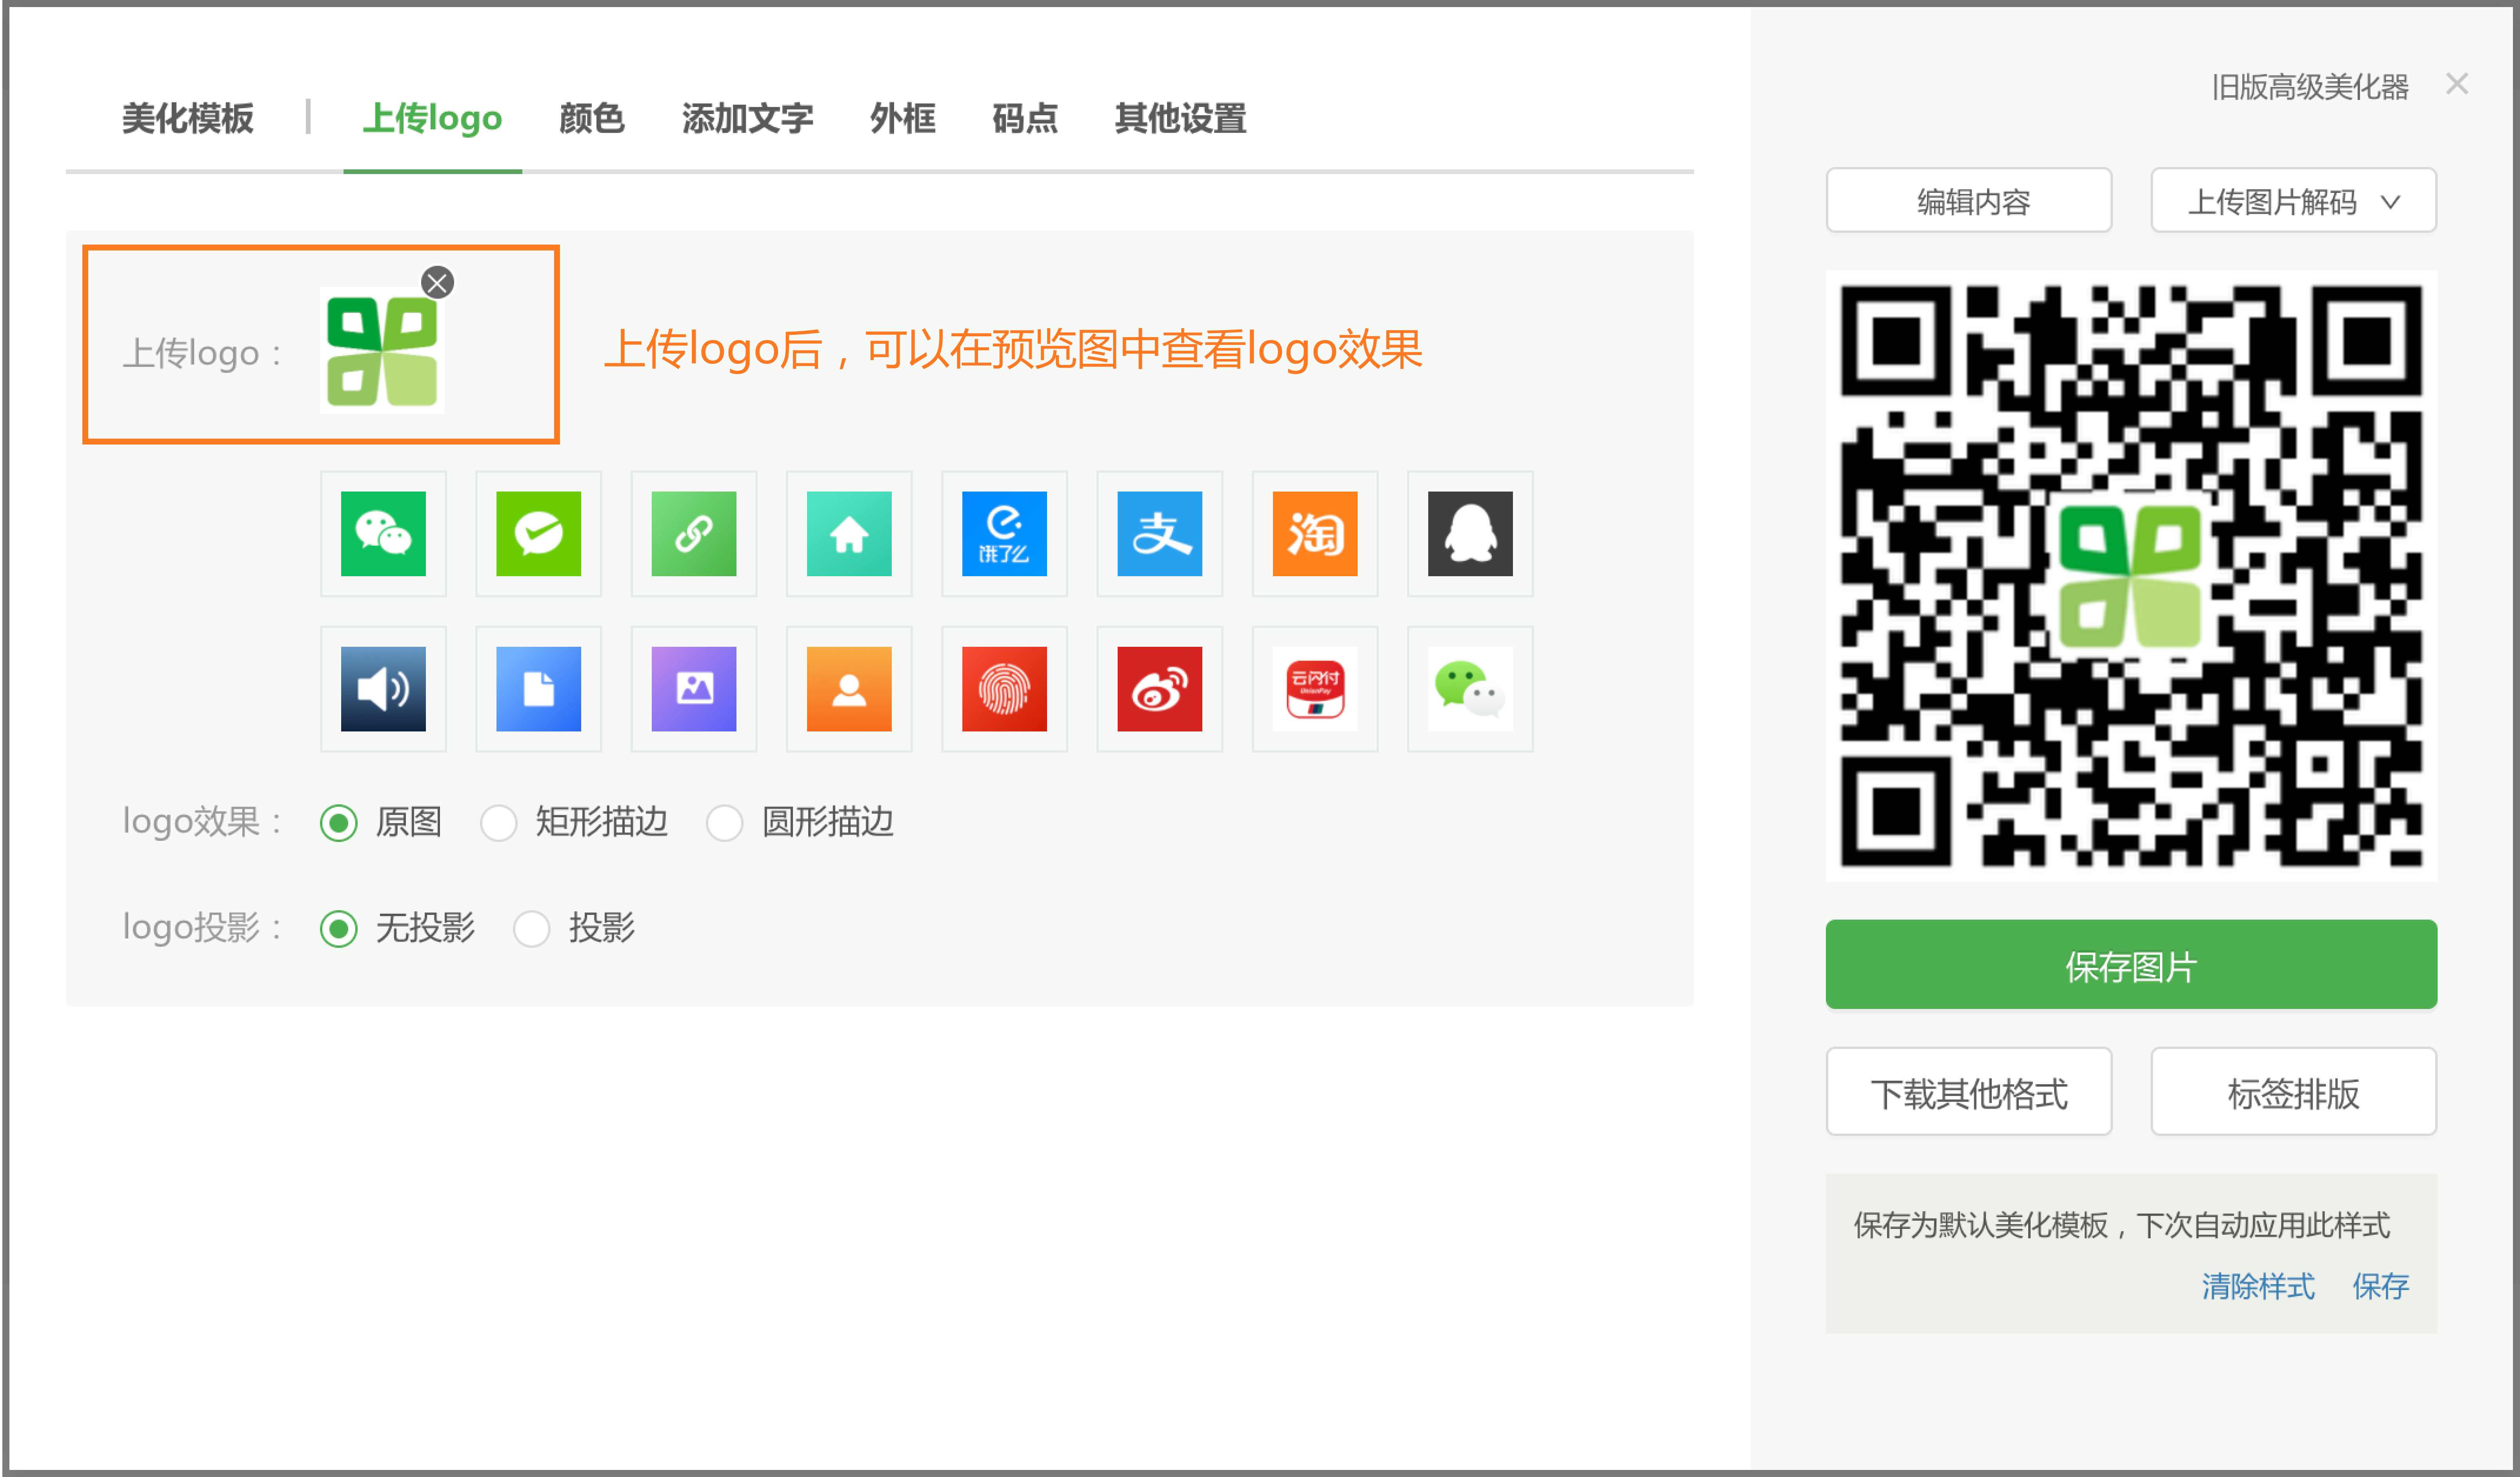Click the 保存 default template link

click(2381, 1286)
